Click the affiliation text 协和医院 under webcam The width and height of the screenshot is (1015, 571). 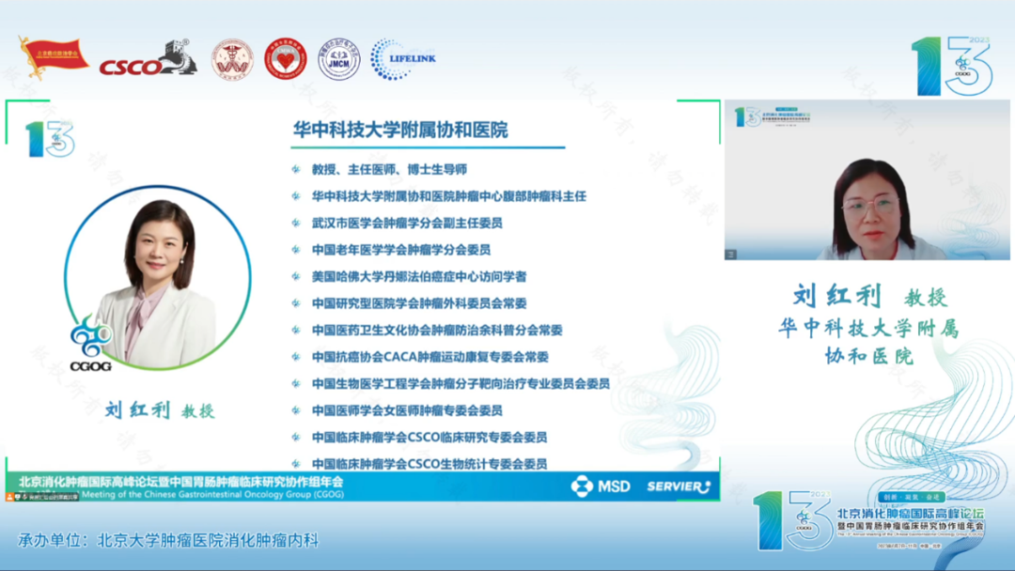pyautogui.click(x=868, y=356)
